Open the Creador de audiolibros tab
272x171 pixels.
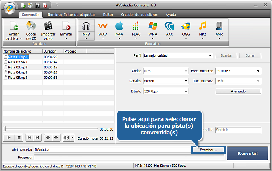click(139, 15)
